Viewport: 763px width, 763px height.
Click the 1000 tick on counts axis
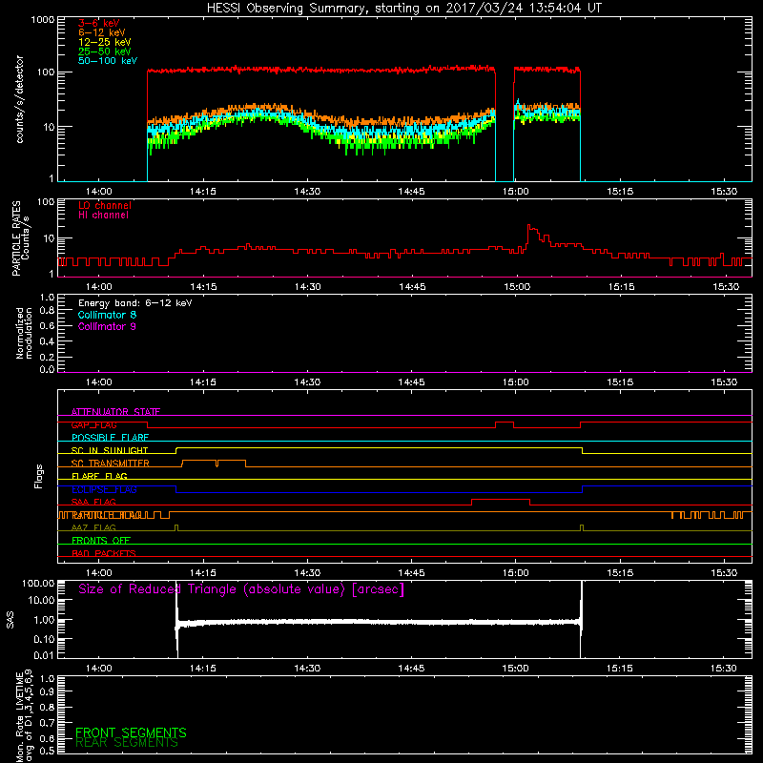[42, 19]
